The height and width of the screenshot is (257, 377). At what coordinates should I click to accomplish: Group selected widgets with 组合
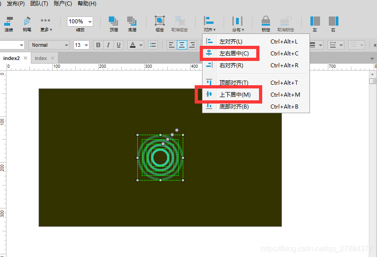160,24
